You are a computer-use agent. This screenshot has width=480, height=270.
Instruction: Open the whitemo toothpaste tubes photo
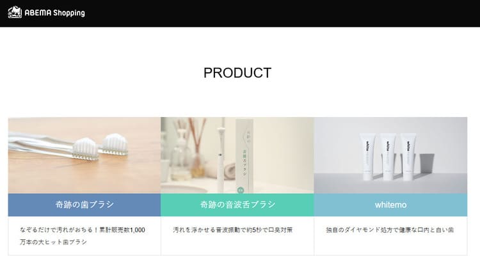390,155
